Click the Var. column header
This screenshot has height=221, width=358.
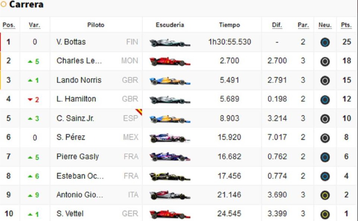(x=34, y=25)
